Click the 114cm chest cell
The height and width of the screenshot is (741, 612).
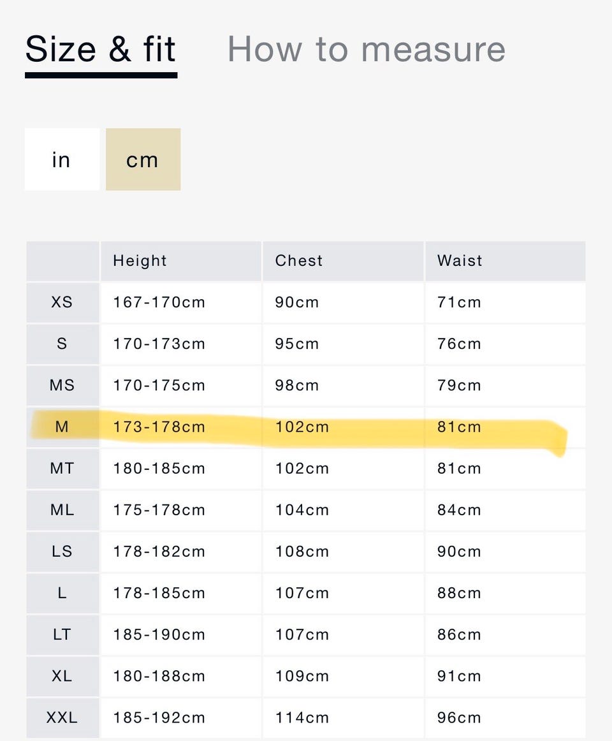(302, 718)
